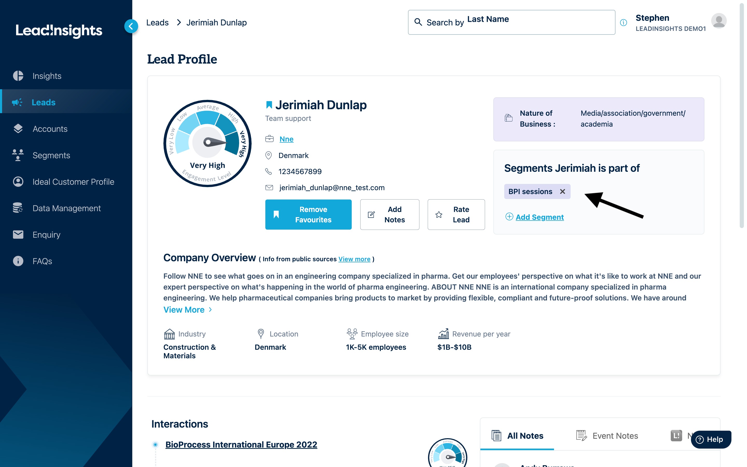Viewport: 747px width, 467px height.
Task: Click the info icon beside search box
Action: [623, 23]
